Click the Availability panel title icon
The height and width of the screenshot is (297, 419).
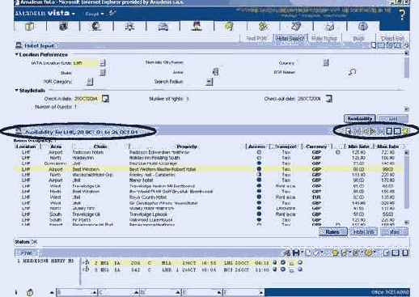pyautogui.click(x=19, y=132)
